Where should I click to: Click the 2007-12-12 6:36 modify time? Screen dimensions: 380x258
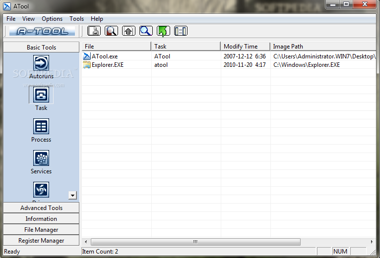pos(245,56)
